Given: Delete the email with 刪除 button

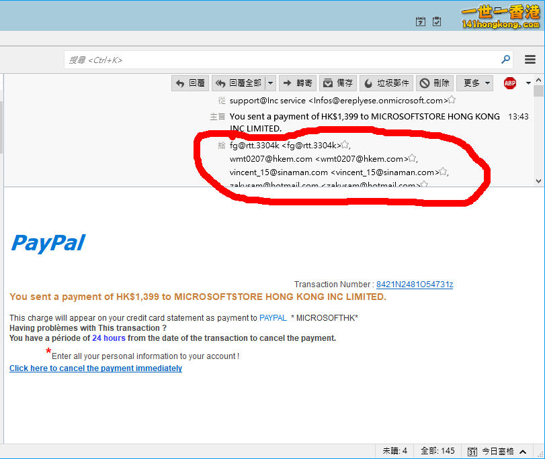Looking at the screenshot, I should [x=434, y=83].
